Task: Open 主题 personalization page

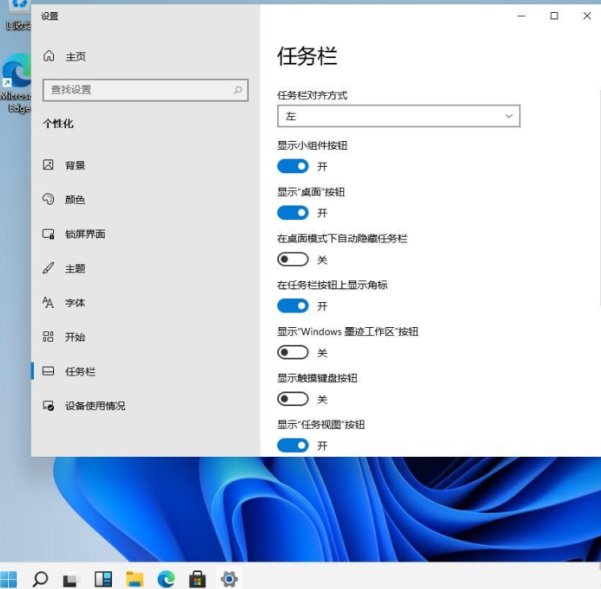Action: [75, 268]
